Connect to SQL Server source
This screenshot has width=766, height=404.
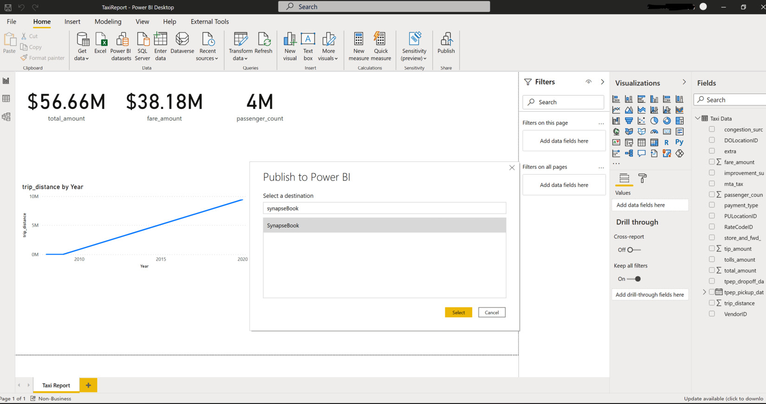tap(142, 46)
